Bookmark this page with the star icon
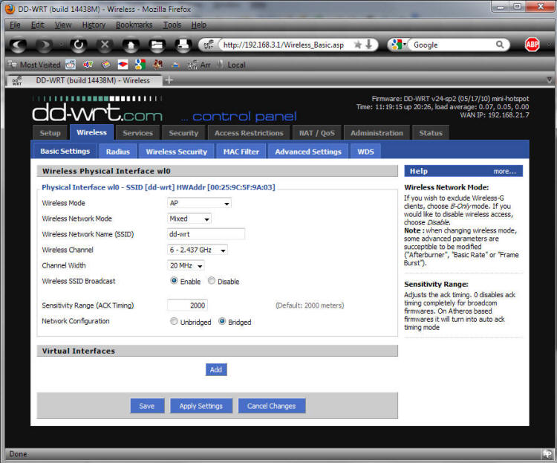The width and height of the screenshot is (557, 463). coord(358,45)
